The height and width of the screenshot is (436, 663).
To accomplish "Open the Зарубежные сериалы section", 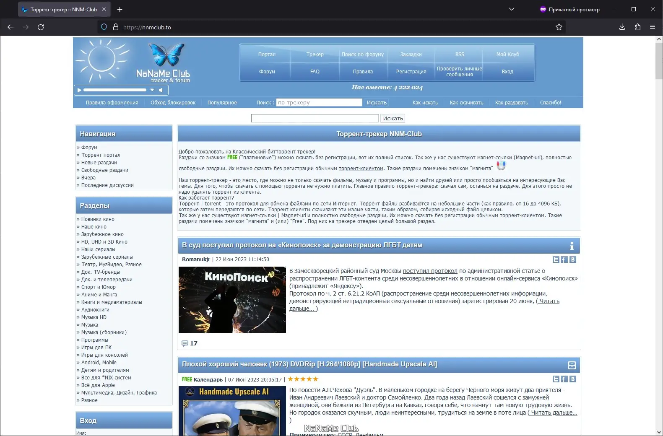I will tap(107, 257).
